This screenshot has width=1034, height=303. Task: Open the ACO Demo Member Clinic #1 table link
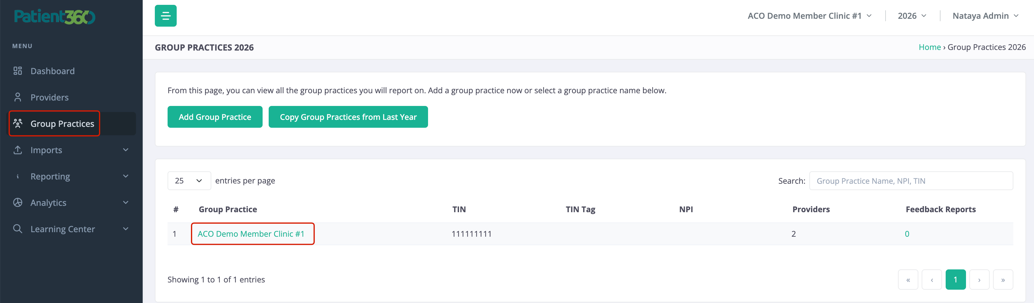pyautogui.click(x=251, y=234)
